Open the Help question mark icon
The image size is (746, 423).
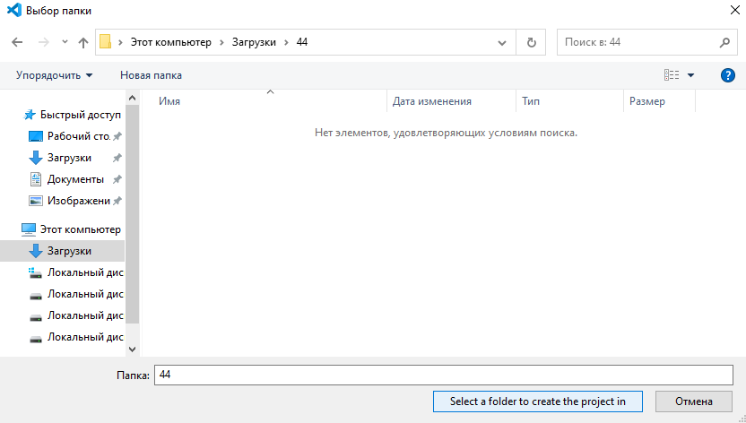[x=728, y=75]
